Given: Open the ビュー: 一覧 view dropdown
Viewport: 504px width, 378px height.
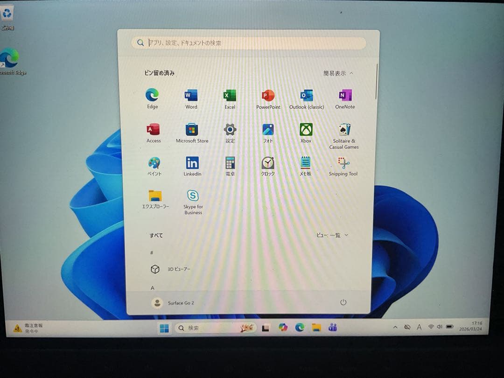Looking at the screenshot, I should [x=332, y=235].
